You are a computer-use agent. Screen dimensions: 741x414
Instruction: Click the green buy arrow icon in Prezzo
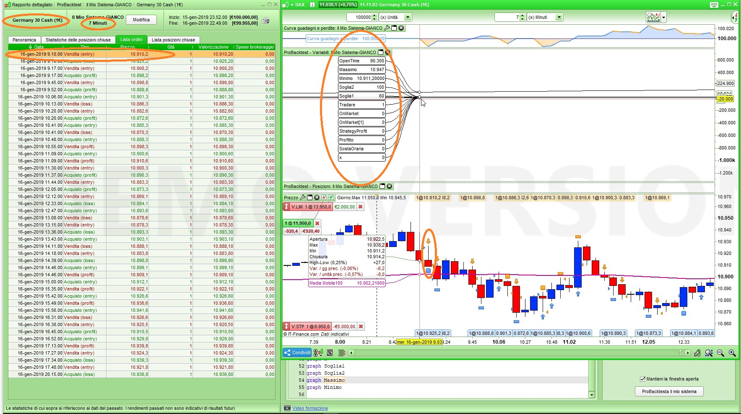331,198
